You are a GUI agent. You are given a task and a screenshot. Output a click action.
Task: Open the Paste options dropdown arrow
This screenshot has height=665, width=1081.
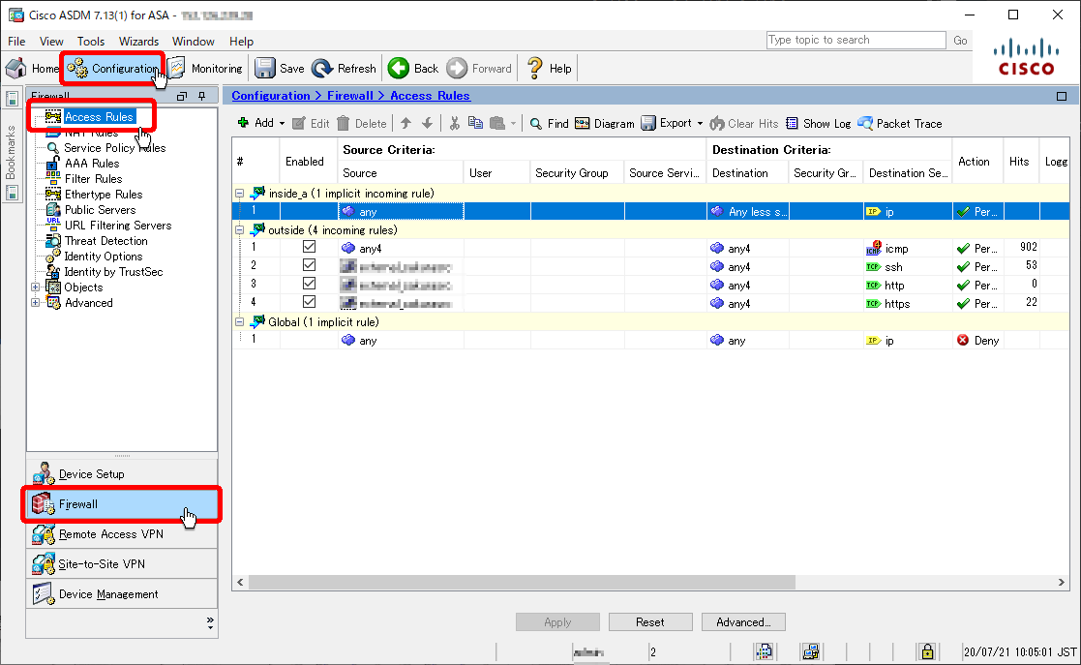pos(513,124)
